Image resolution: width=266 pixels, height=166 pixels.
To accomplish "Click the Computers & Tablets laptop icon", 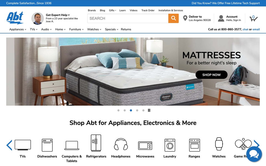I will pos(72,146).
